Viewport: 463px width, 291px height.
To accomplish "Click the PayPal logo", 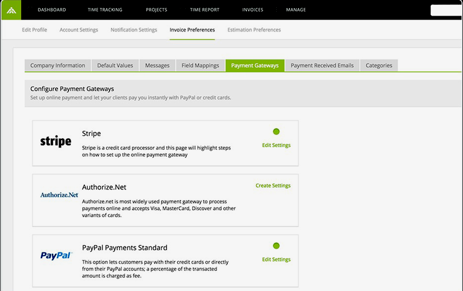I will (57, 256).
